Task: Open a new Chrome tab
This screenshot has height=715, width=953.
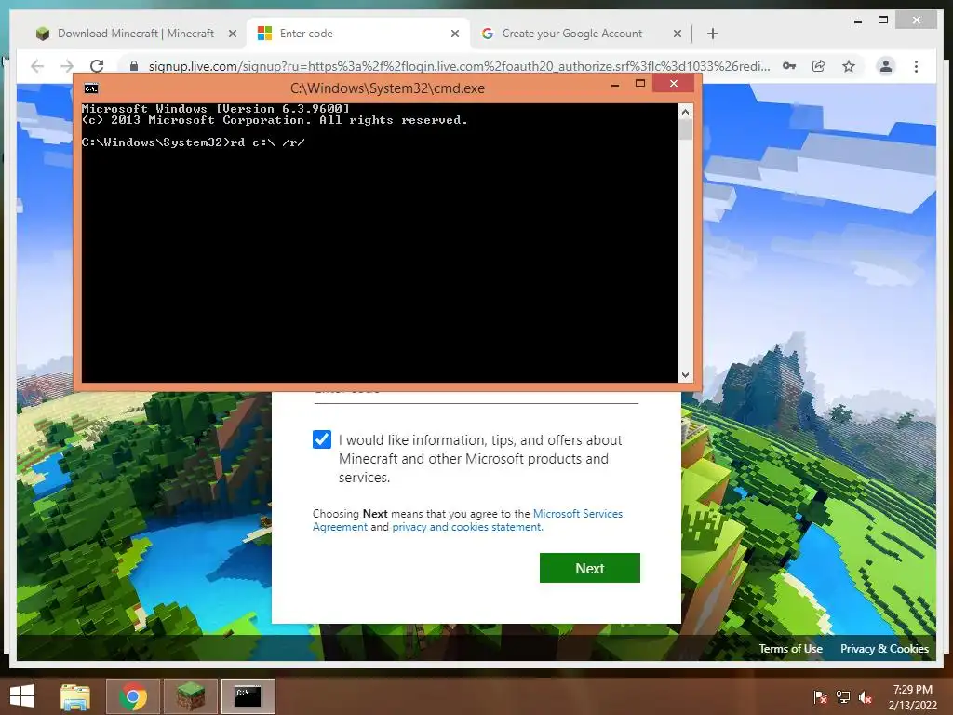Action: click(713, 34)
